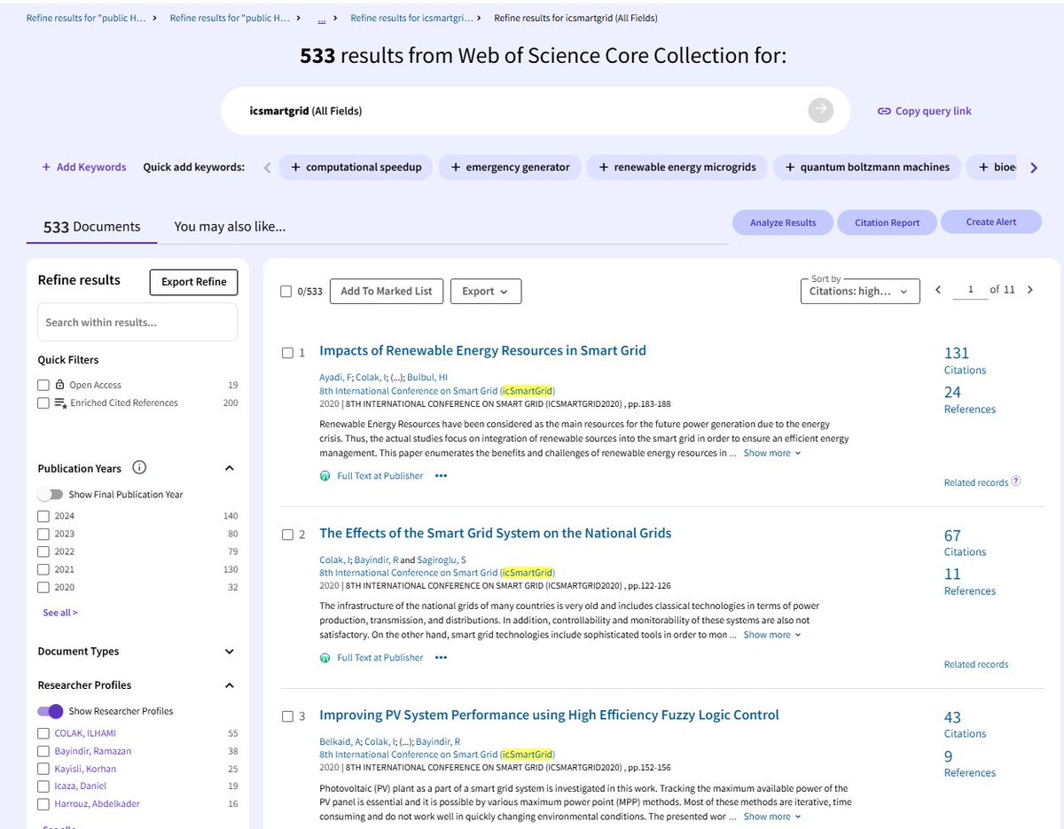Image resolution: width=1064 pixels, height=829 pixels.
Task: Open first breadcrumb Refine results link
Action: (x=86, y=18)
